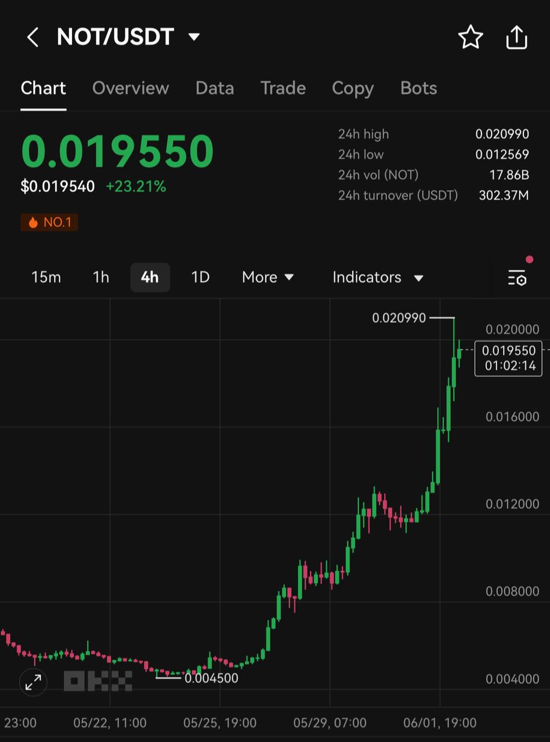Select the 4h timeframe

(150, 278)
